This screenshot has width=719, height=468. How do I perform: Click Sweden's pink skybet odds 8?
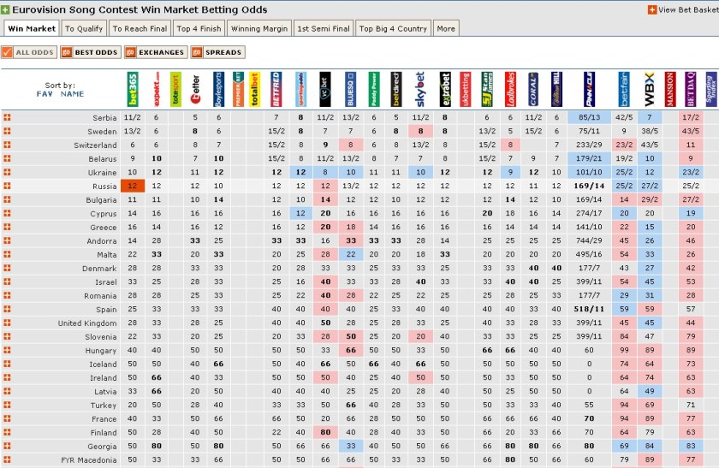click(x=420, y=131)
